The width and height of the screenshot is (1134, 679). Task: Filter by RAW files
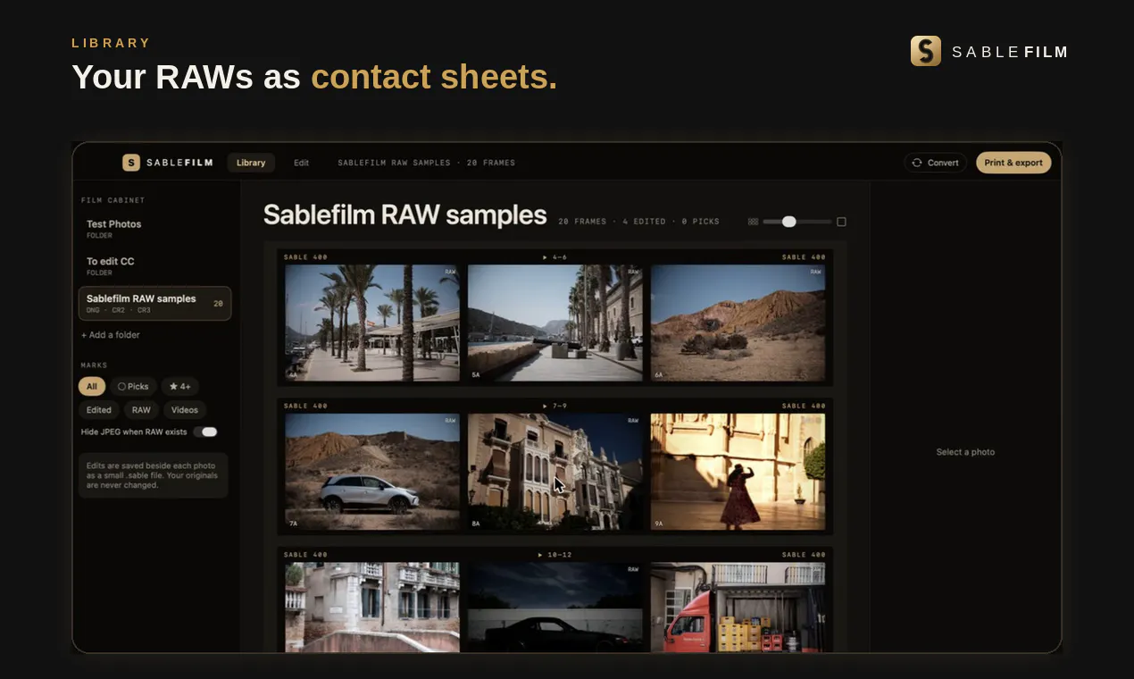click(141, 410)
